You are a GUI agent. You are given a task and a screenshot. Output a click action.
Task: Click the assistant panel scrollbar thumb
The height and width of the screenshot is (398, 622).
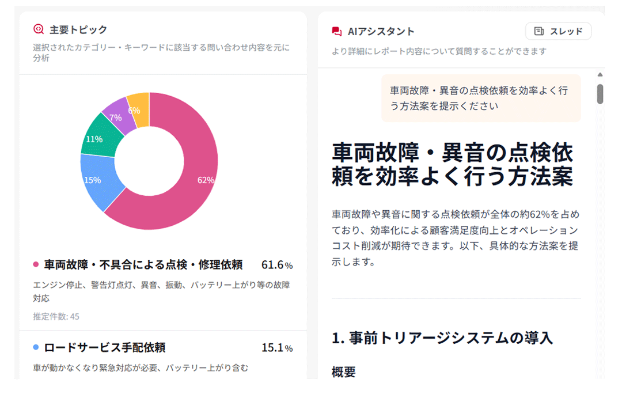[x=600, y=94]
